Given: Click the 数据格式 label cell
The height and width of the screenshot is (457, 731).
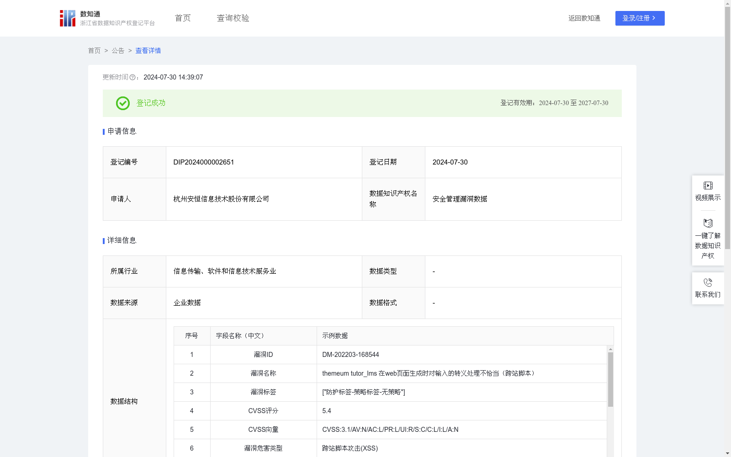Looking at the screenshot, I should pyautogui.click(x=393, y=303).
